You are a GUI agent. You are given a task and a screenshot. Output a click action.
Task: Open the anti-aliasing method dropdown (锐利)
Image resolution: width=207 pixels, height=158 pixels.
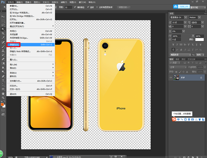coord(200,55)
